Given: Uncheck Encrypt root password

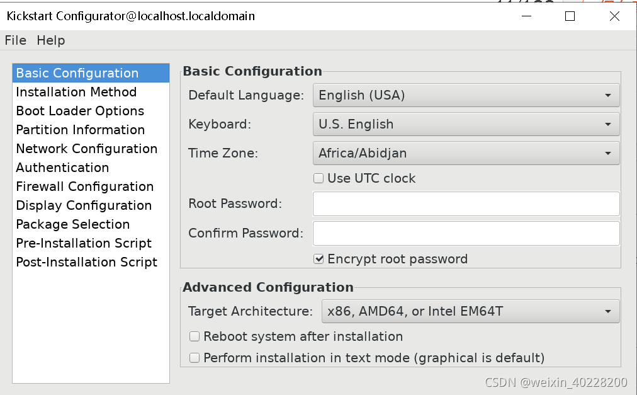Looking at the screenshot, I should point(318,259).
